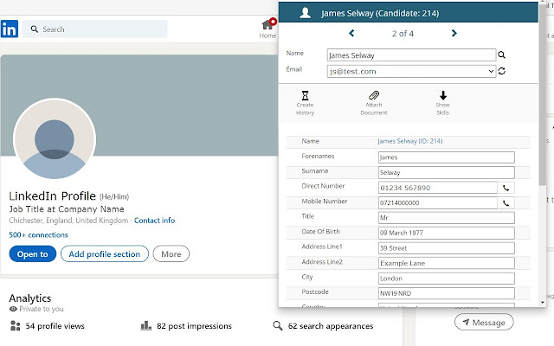Screen dimensions: 554x346
Task: Click the Home notification badge icon
Action: pos(273,22)
